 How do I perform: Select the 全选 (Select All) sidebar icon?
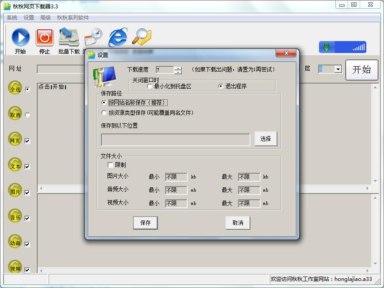pos(15,89)
